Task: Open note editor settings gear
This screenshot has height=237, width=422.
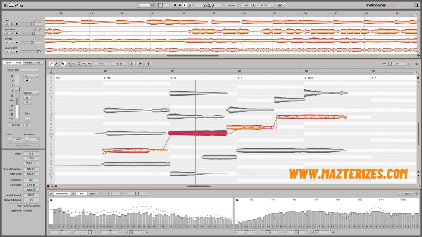Action: point(416,64)
